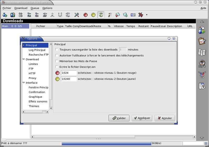Select the Main queue row
The width and height of the screenshot is (209, 147).
(15, 26)
